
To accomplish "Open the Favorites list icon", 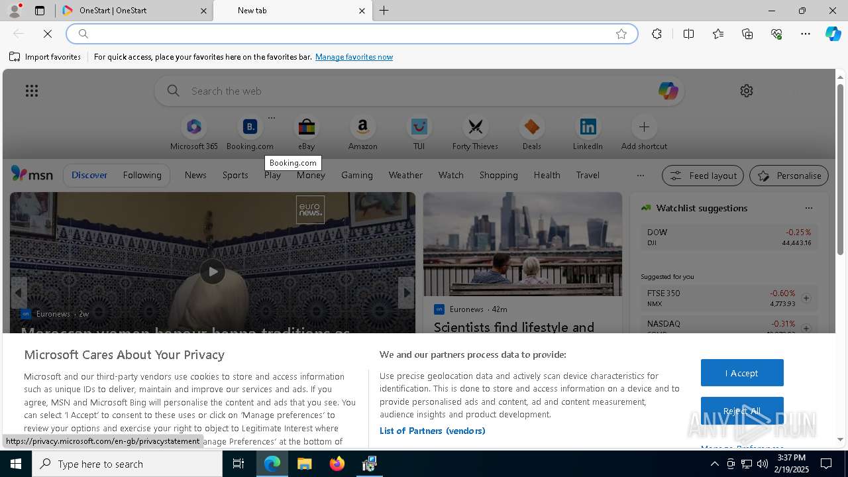I will [718, 34].
